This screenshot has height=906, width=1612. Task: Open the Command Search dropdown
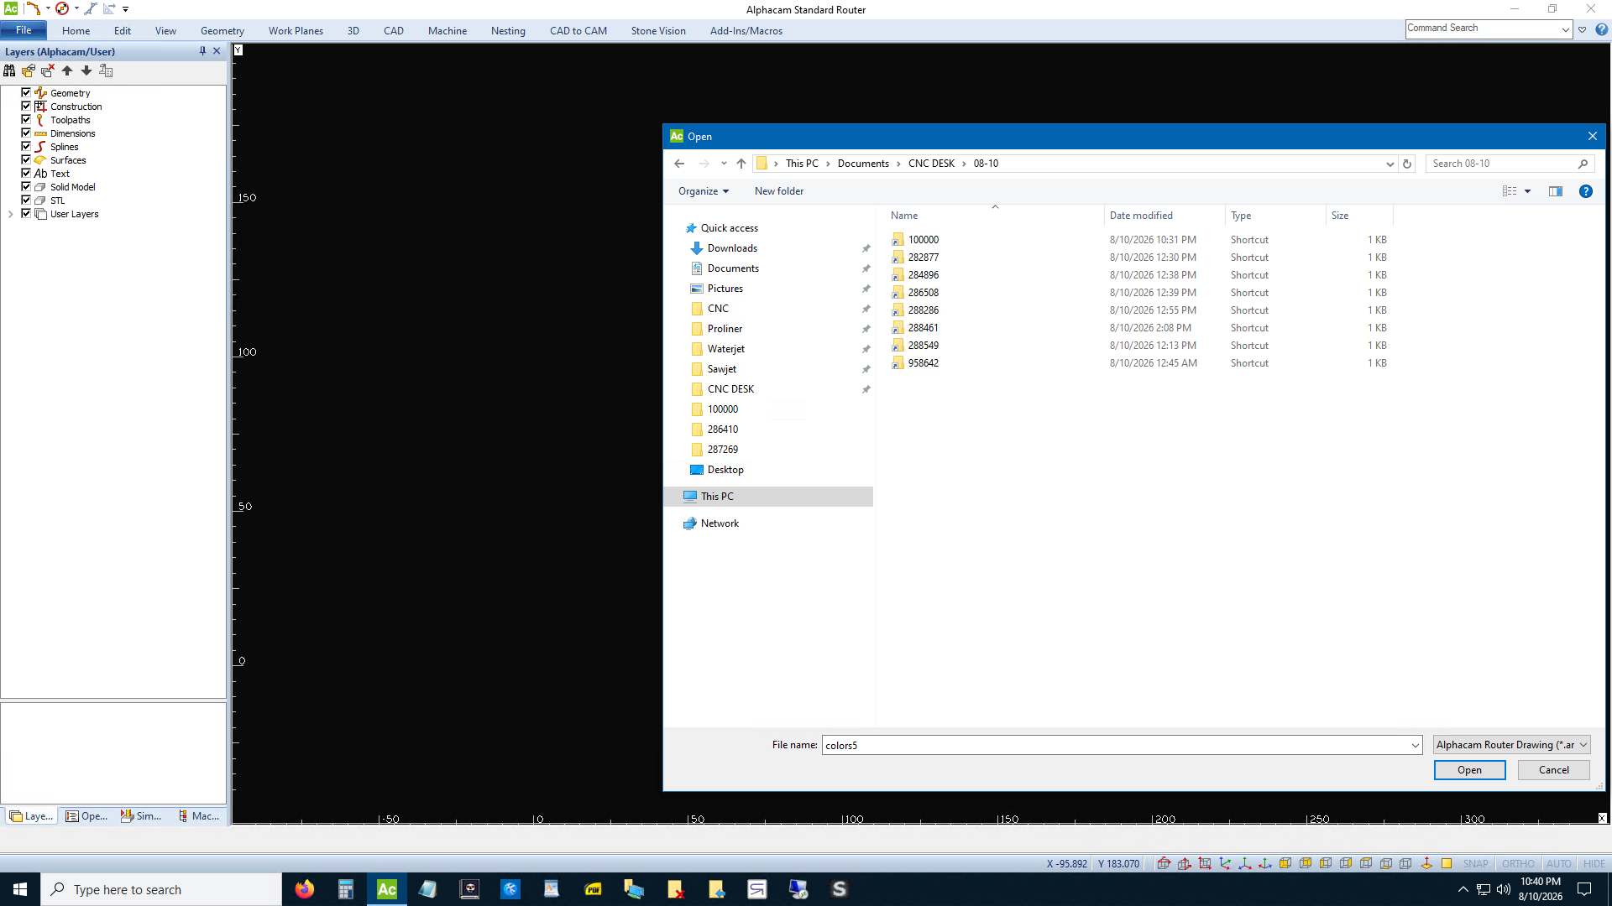coord(1566,29)
